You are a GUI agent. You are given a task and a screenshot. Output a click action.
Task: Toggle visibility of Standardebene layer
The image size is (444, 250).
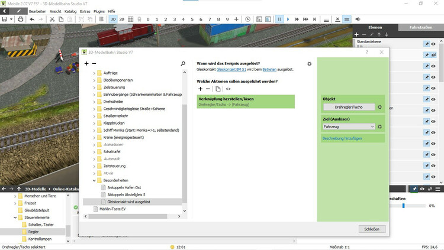(433, 44)
